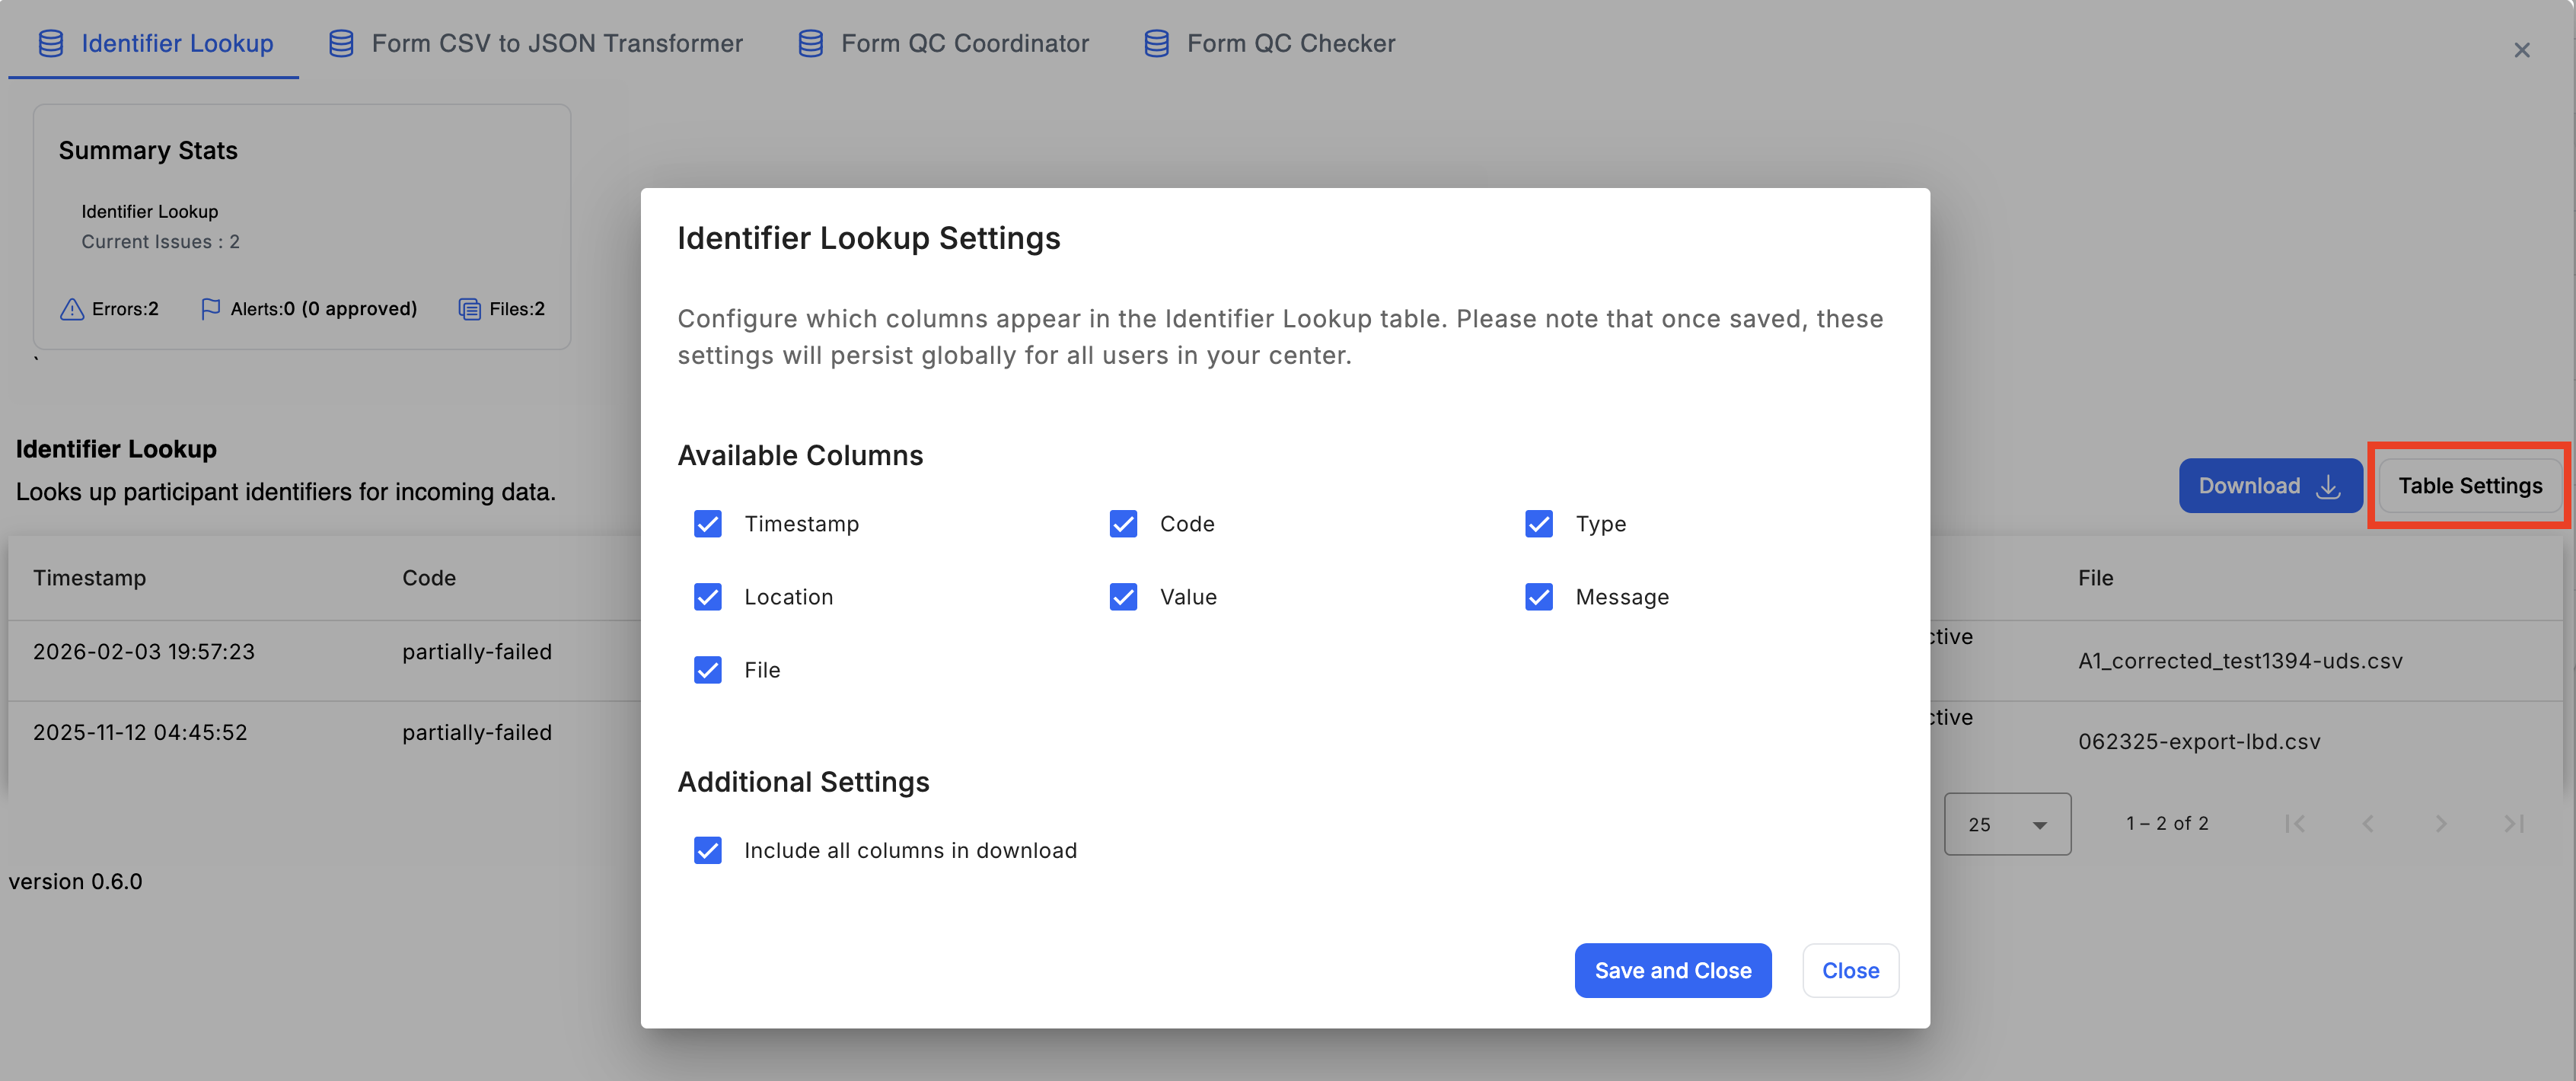Click the File column header

[x=2095, y=578]
